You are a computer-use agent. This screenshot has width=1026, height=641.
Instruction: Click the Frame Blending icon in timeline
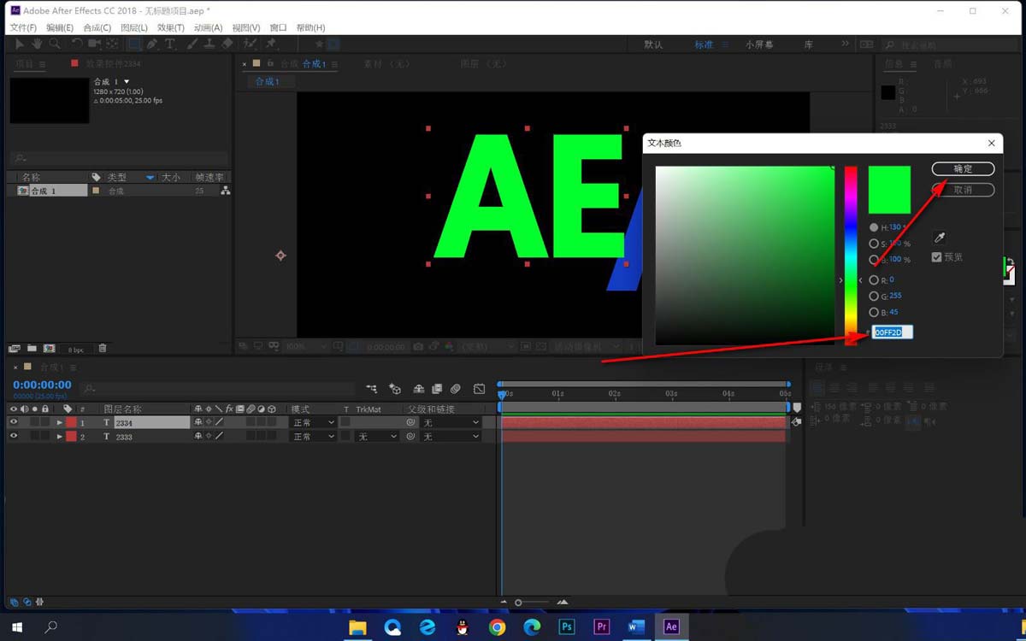point(437,389)
